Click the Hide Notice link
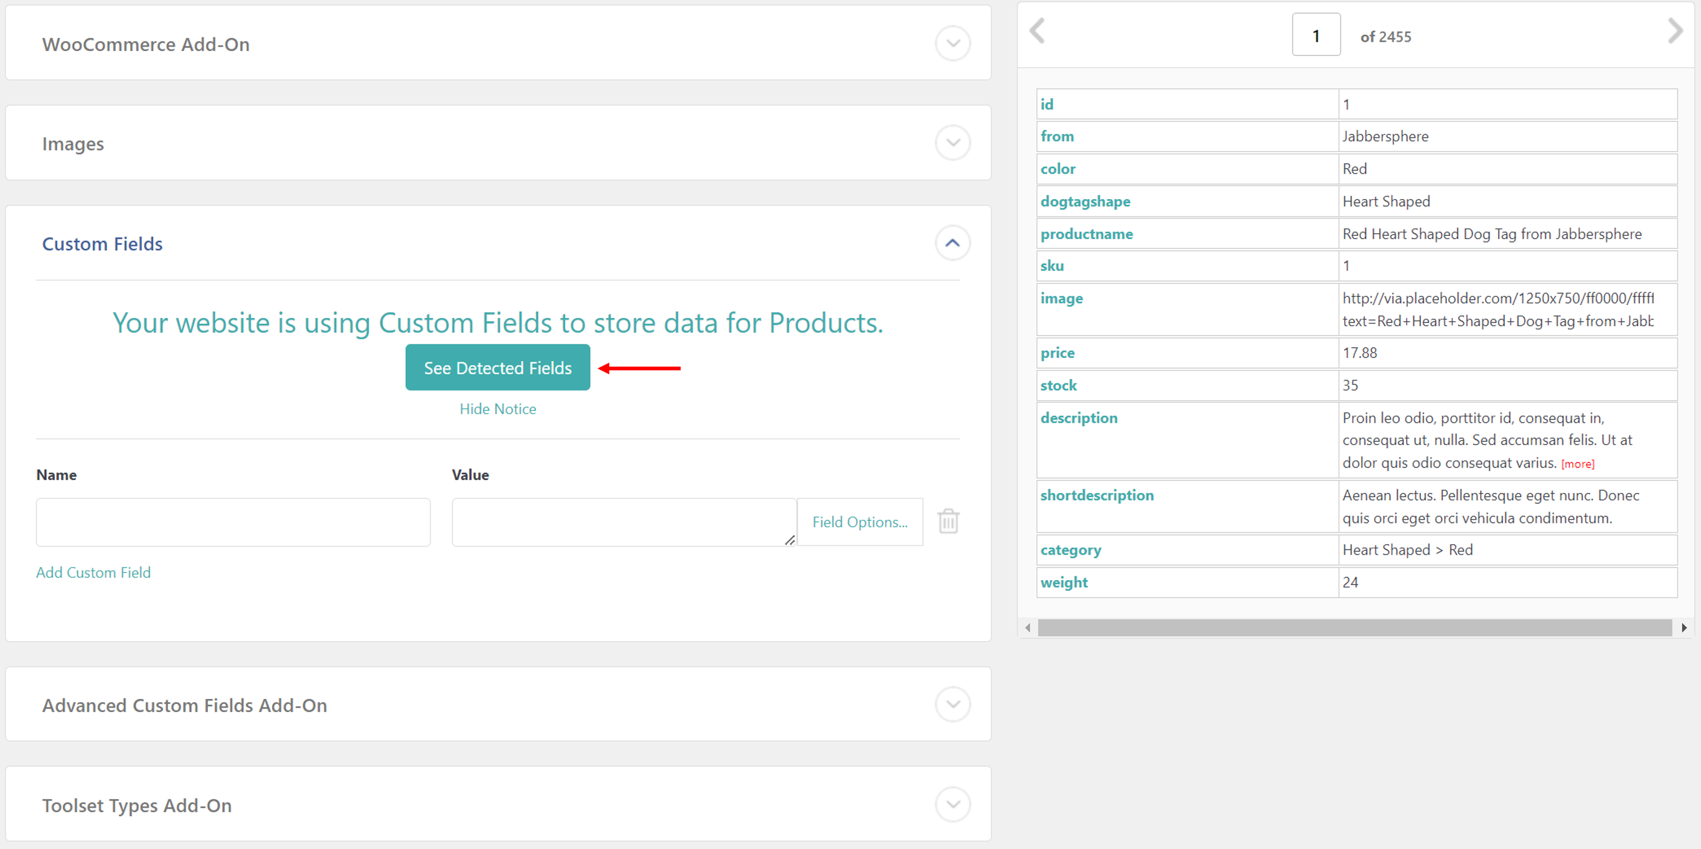 pos(497,409)
